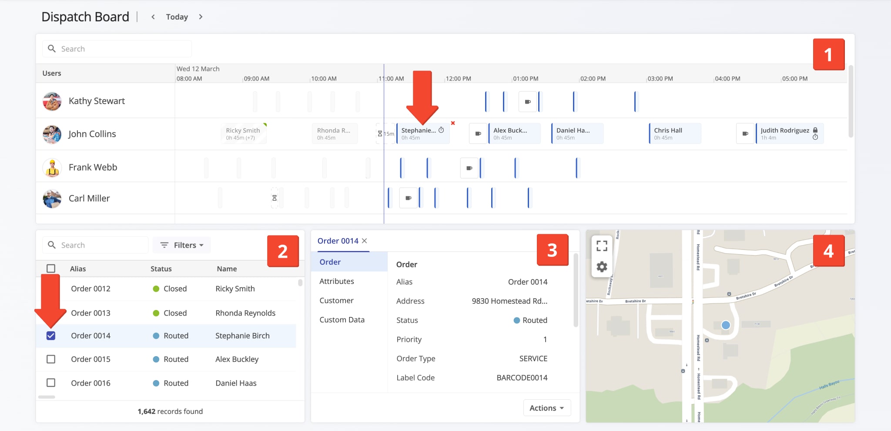The height and width of the screenshot is (431, 891).
Task: Select Order 0013 row alias
Action: pos(90,313)
